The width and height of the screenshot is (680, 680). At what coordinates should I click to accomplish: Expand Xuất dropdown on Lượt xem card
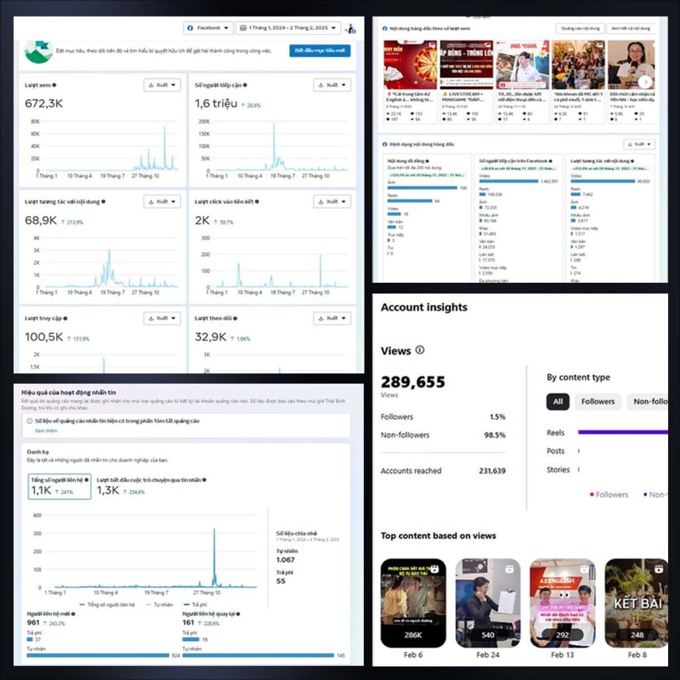(162, 85)
